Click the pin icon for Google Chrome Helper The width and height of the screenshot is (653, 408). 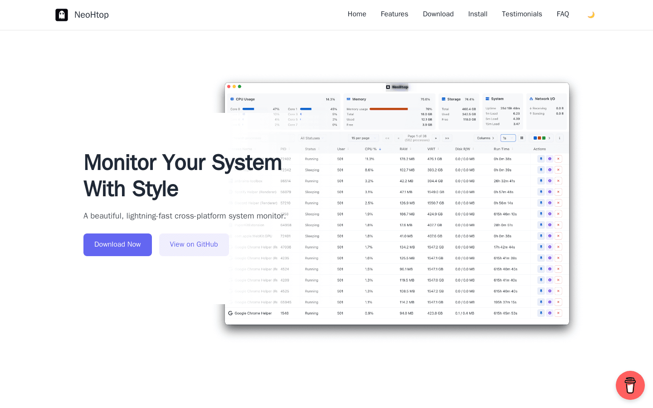coord(541,313)
